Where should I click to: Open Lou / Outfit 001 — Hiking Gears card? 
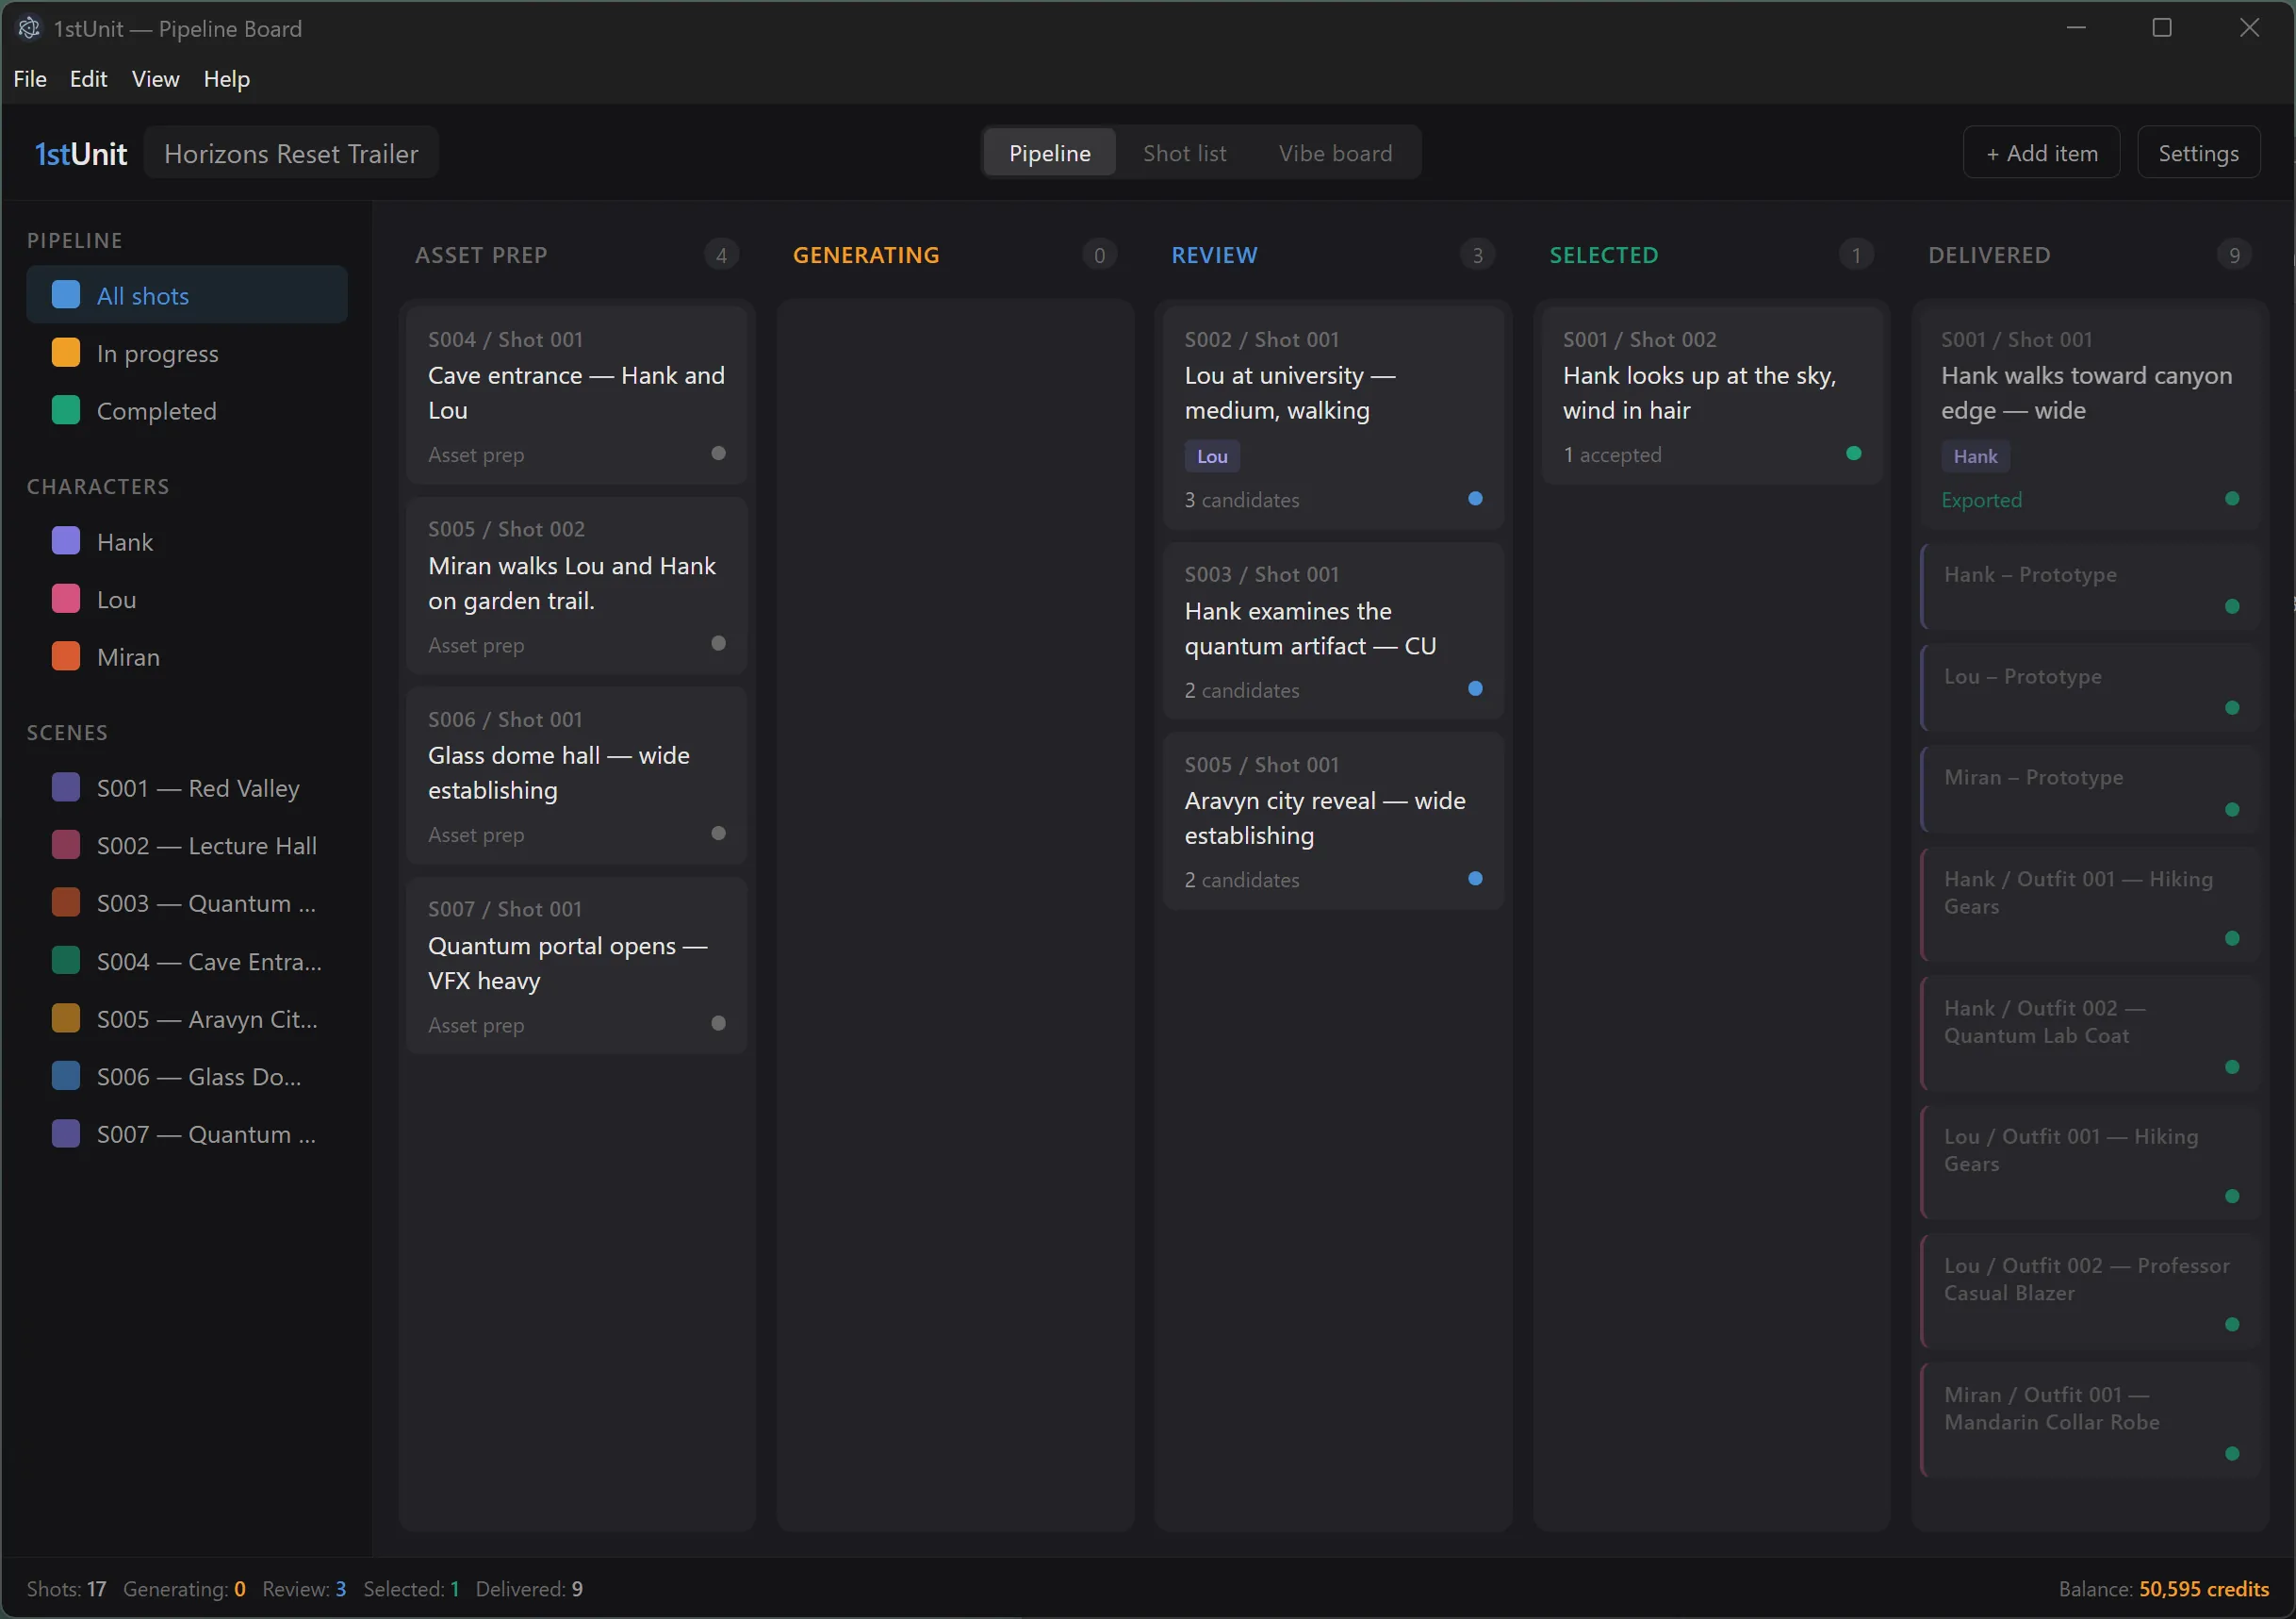click(x=2090, y=1163)
